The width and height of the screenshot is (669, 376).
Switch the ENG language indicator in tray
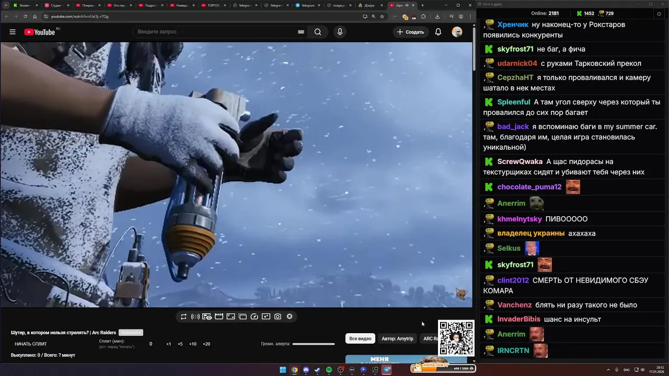coord(627,370)
